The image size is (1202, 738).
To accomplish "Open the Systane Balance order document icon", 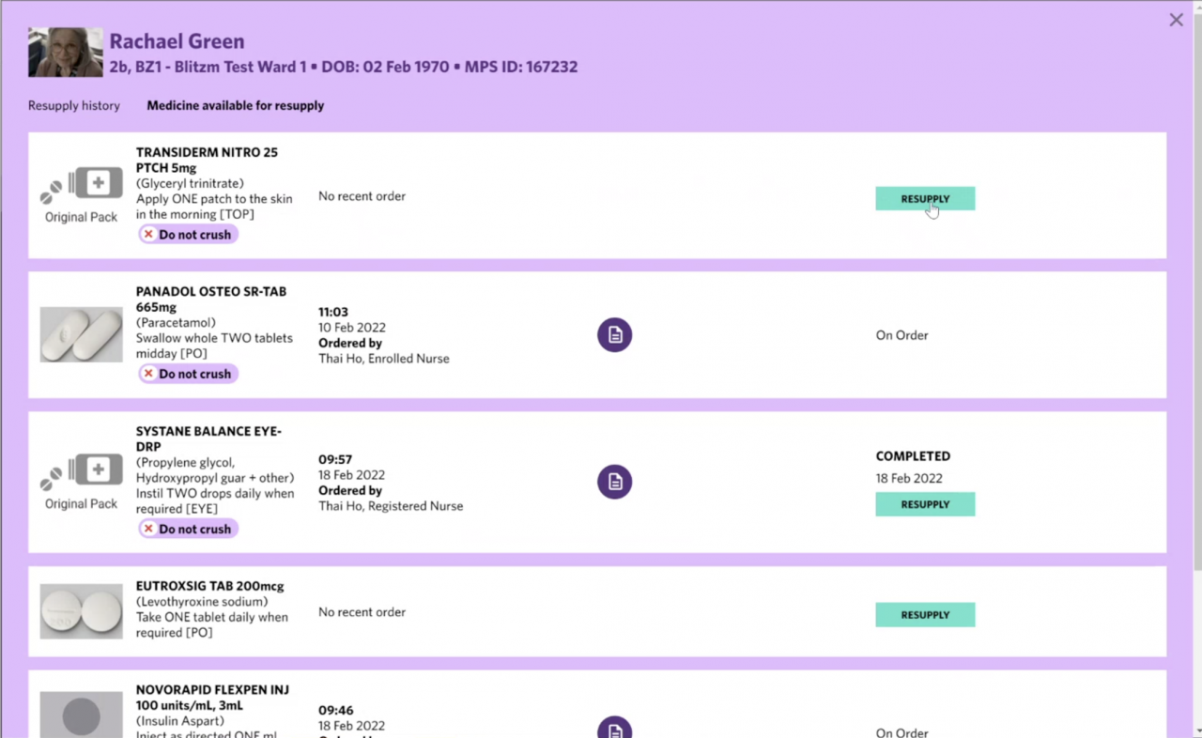I will [614, 482].
